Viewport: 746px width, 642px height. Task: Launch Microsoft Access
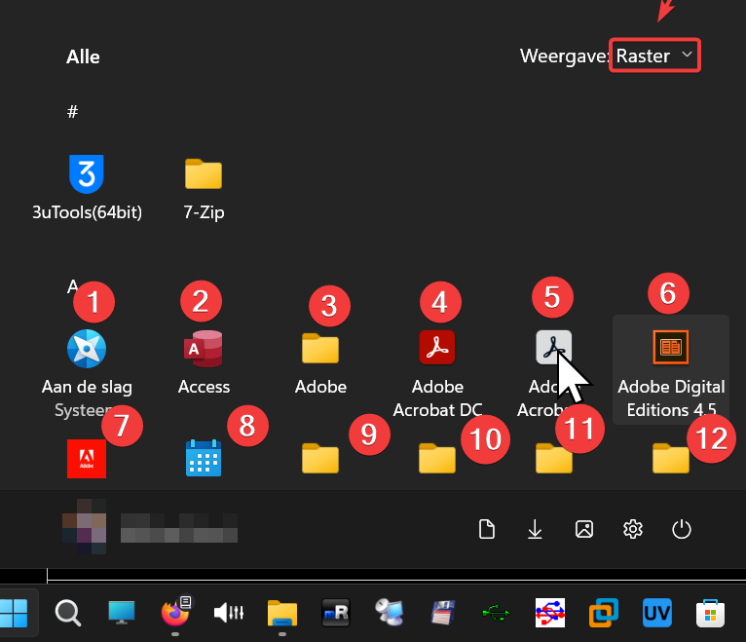[204, 362]
